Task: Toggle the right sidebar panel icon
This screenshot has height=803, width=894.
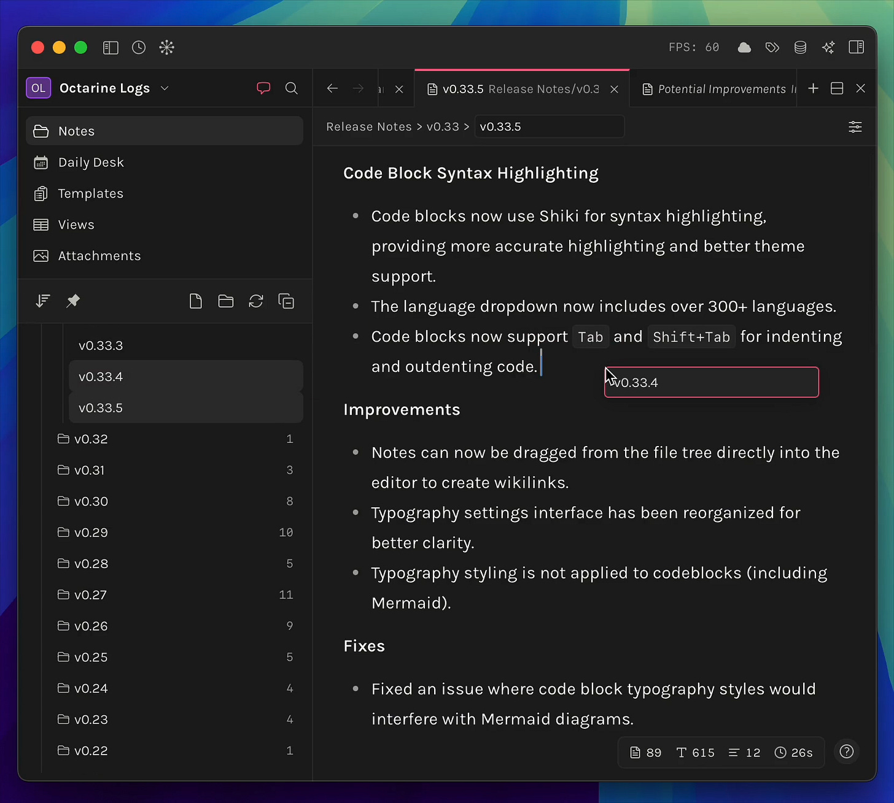Action: (857, 48)
